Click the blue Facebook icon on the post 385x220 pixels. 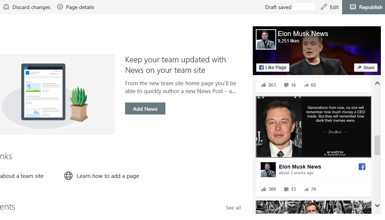tap(362, 167)
